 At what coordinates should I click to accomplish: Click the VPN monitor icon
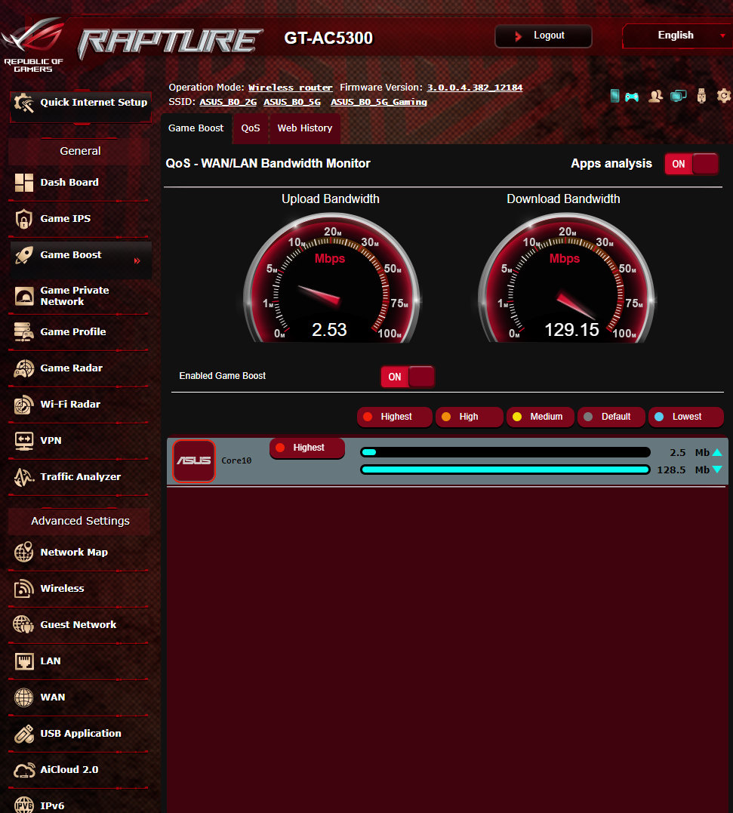coord(24,441)
